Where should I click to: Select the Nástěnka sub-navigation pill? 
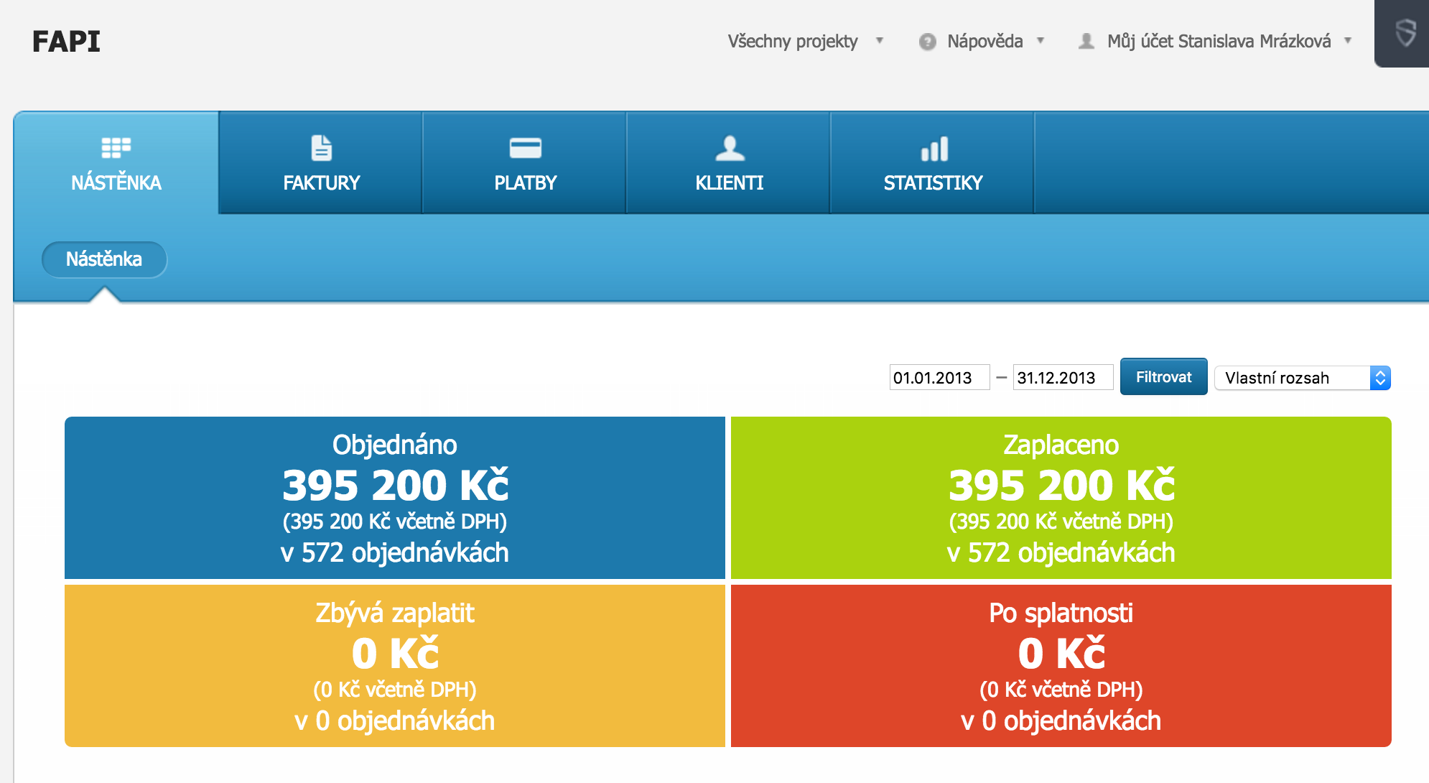tap(104, 259)
